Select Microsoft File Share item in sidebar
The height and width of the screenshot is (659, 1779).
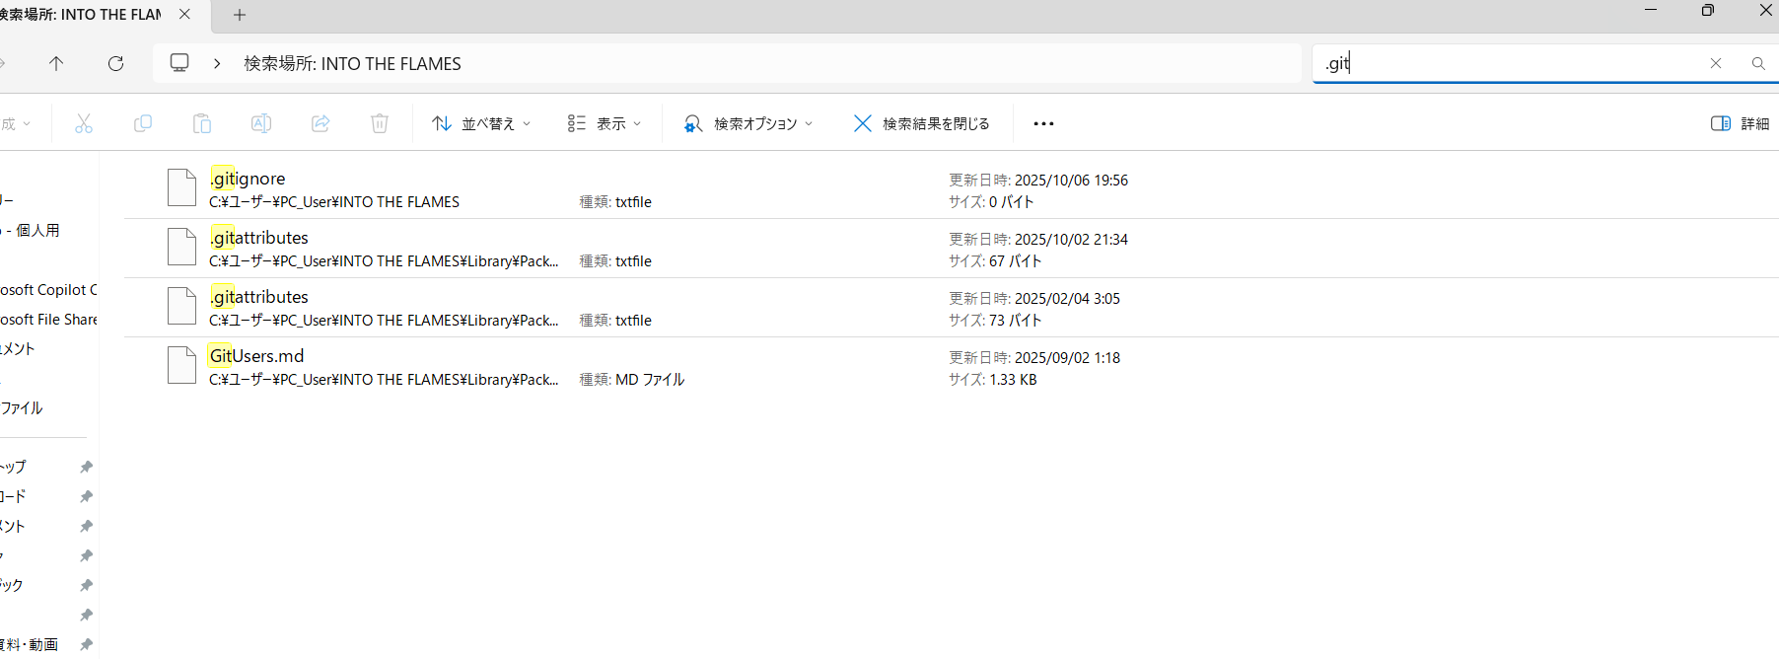tap(48, 319)
